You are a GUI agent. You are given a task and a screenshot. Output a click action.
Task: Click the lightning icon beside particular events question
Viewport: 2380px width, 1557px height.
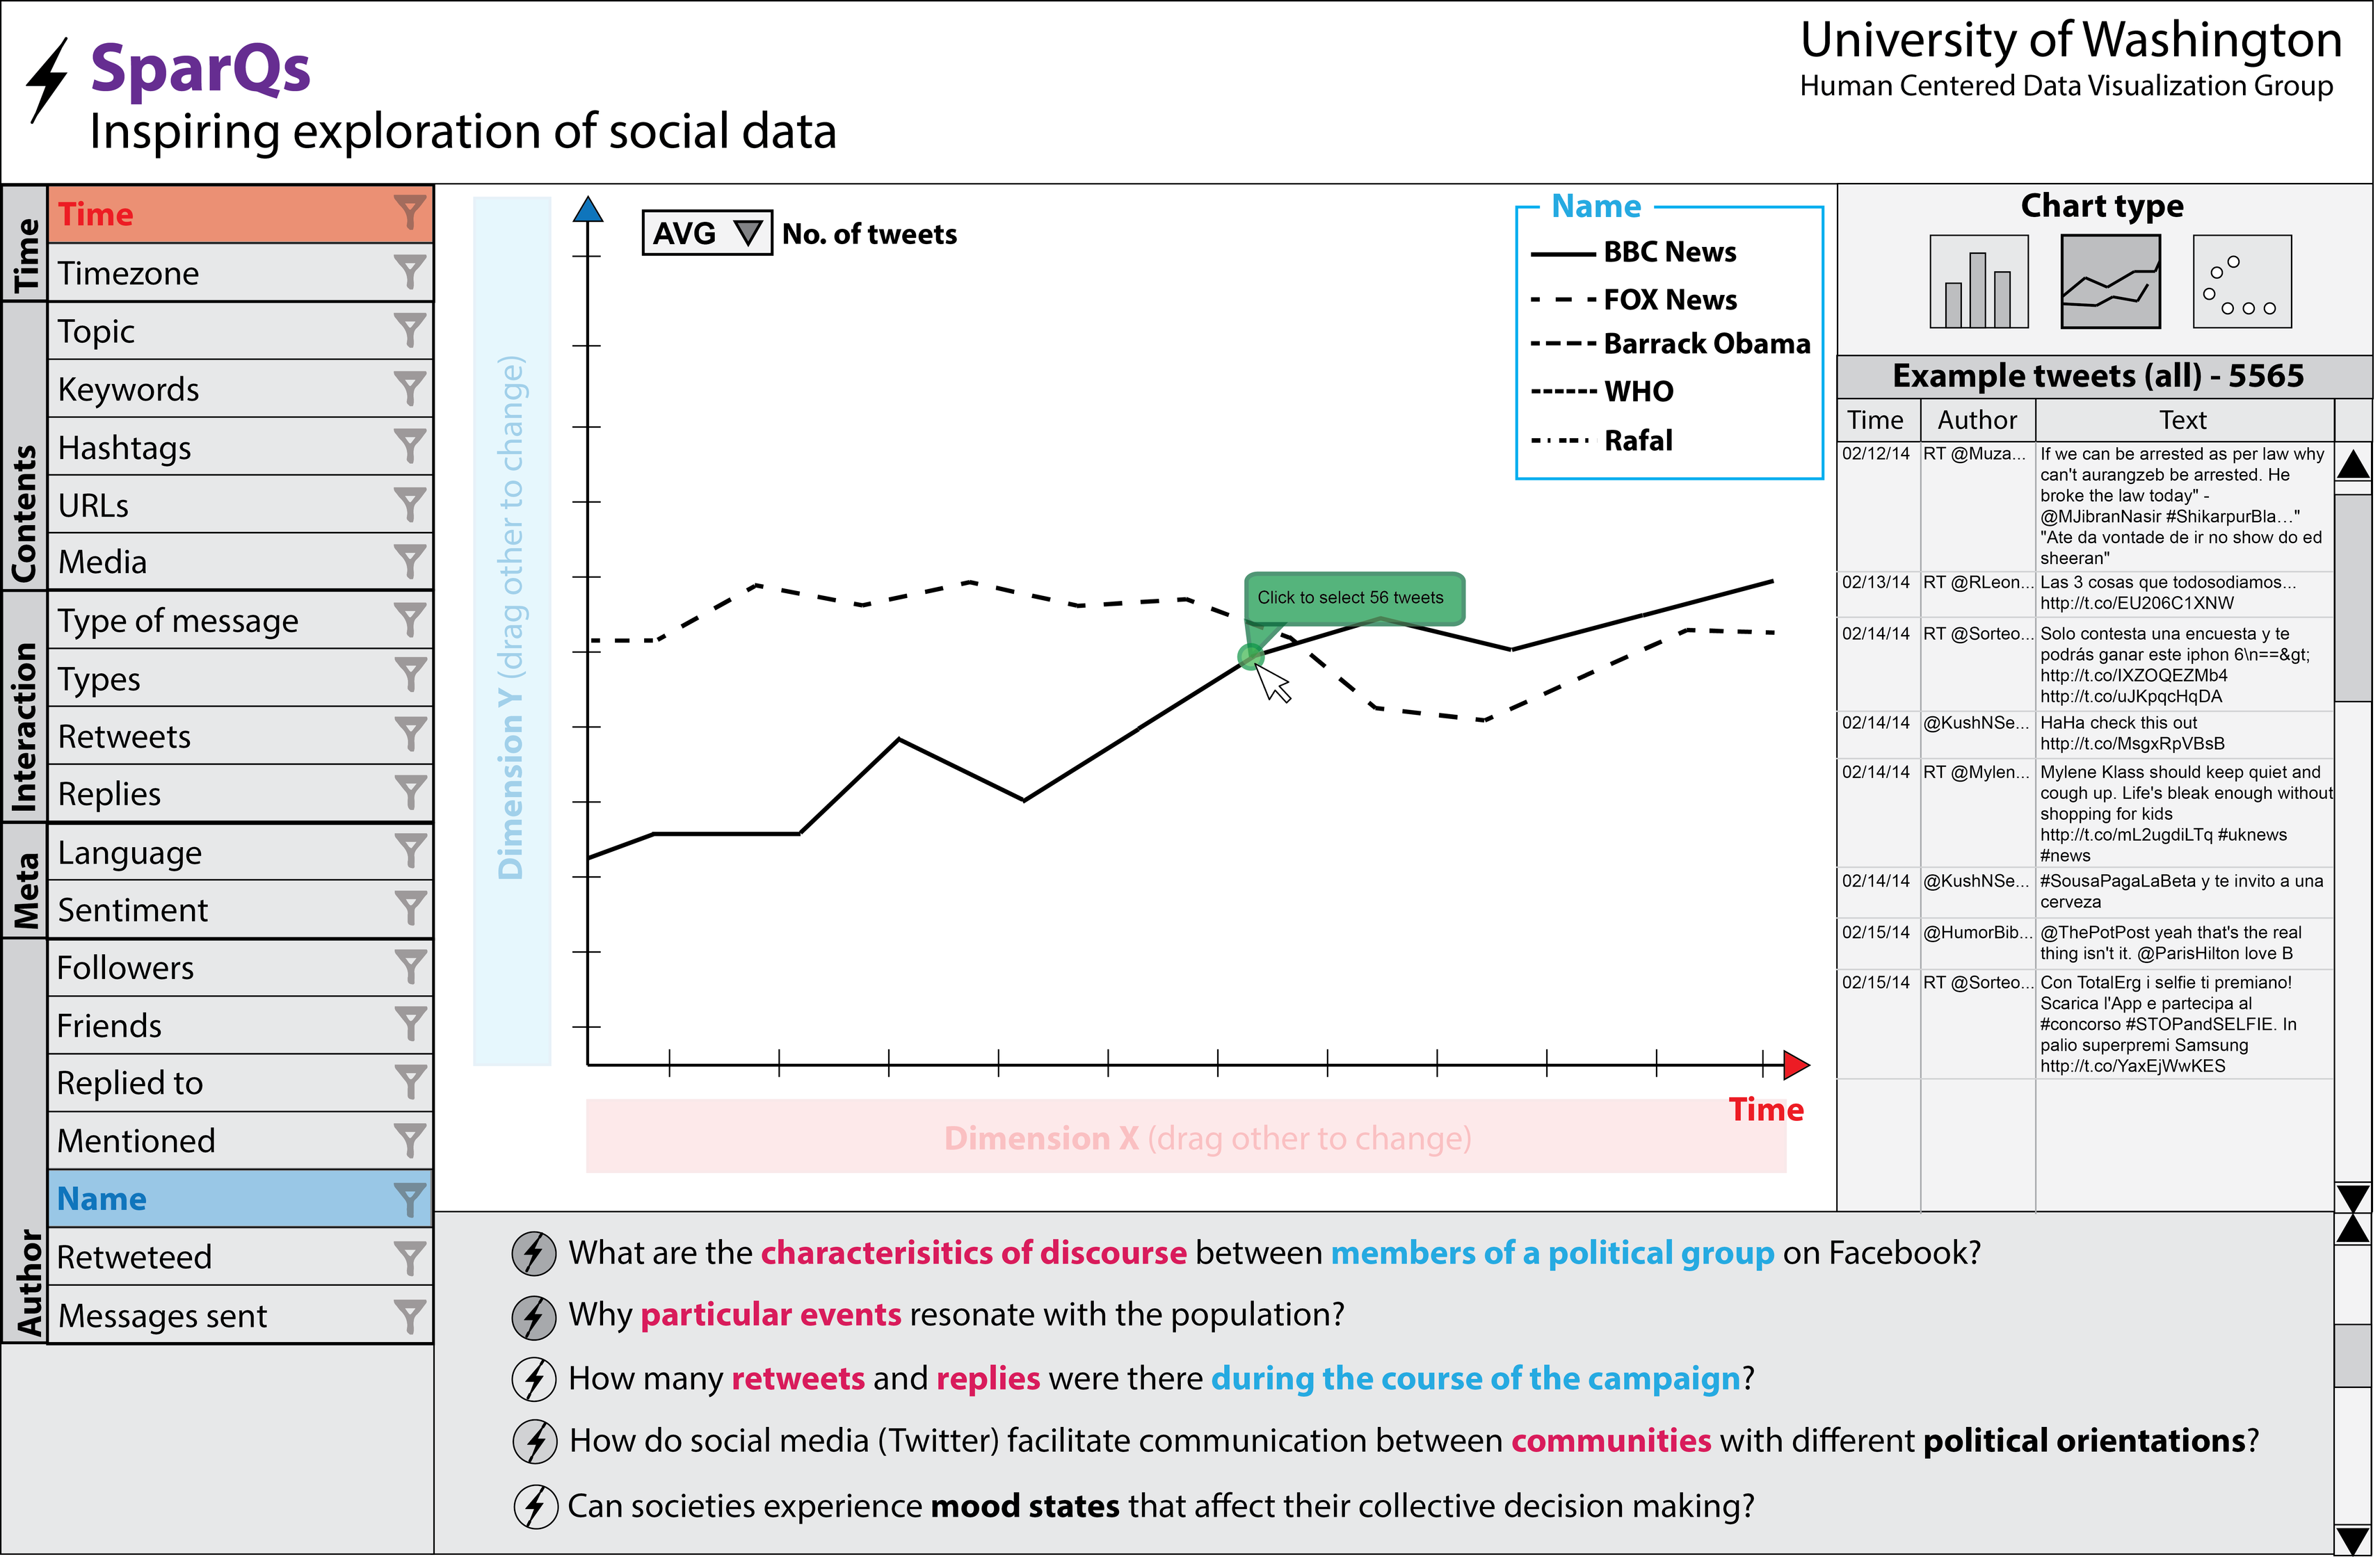[536, 1318]
